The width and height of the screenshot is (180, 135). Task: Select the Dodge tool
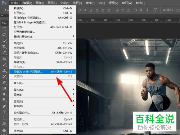[4, 100]
